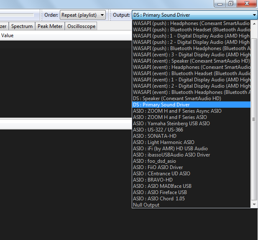The width and height of the screenshot is (258, 240).
Task: Select ASIO : FiiO ASIO Driver
Action: pyautogui.click(x=192, y=167)
